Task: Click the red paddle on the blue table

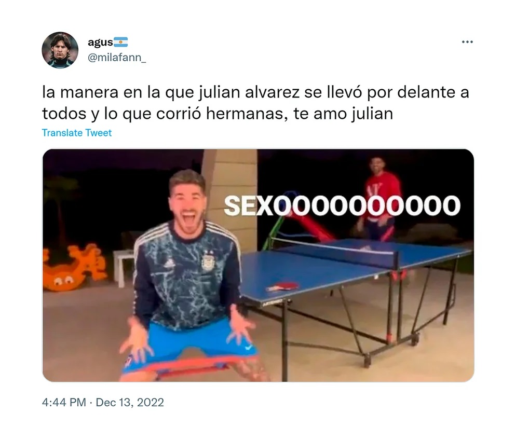Action: click(283, 286)
